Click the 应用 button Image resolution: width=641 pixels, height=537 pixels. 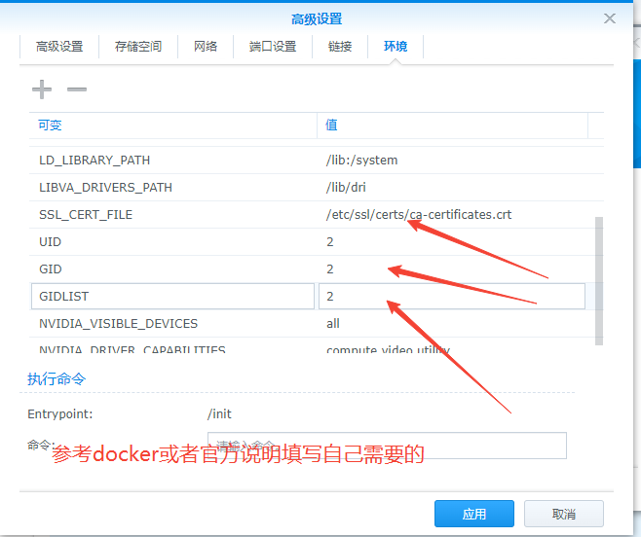click(x=474, y=514)
